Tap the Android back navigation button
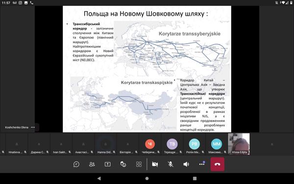 click(x=99, y=179)
